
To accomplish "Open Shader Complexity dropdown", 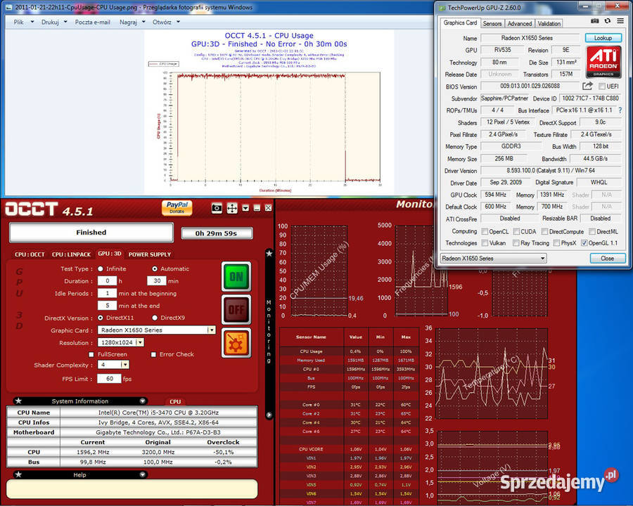I will point(124,365).
